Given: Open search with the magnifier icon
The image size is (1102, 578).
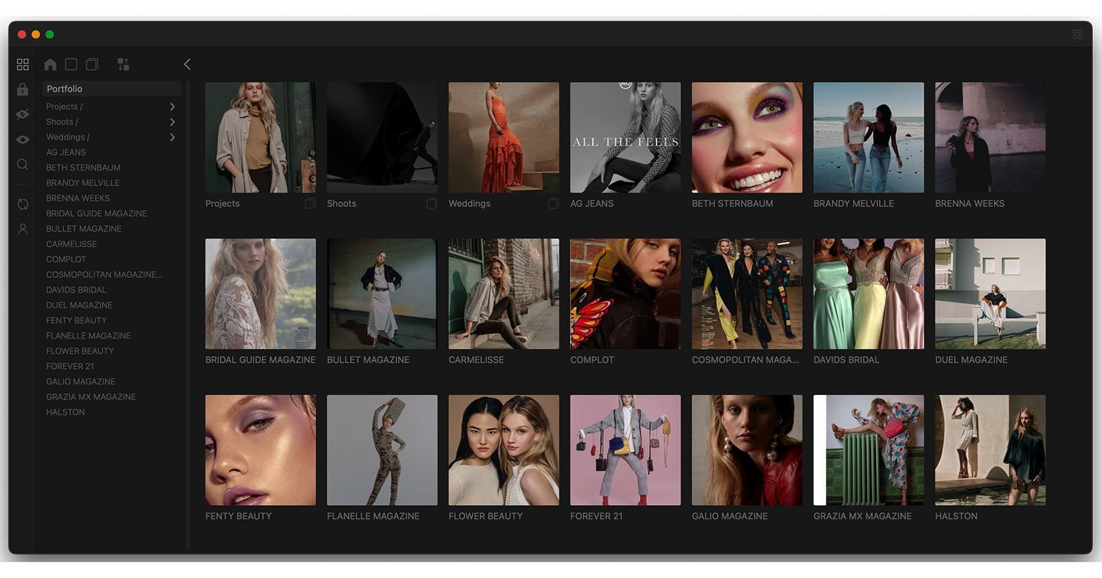Looking at the screenshot, I should click(x=23, y=164).
